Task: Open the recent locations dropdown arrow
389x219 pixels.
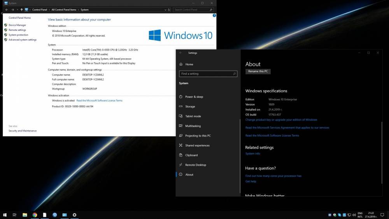Action: (18, 10)
